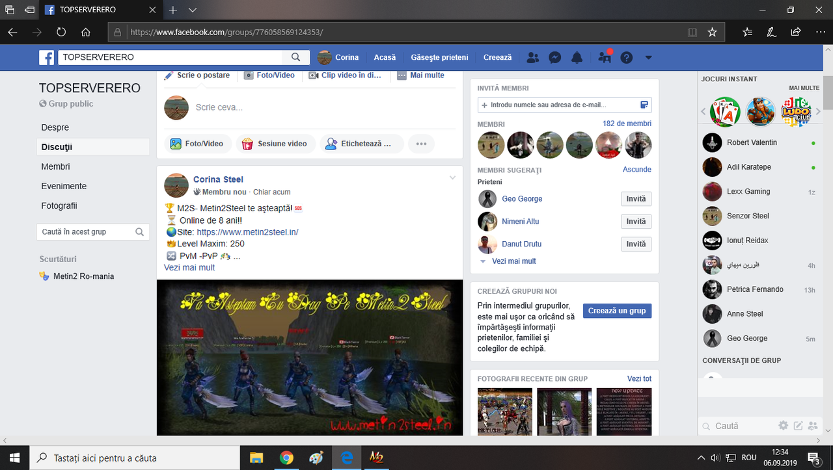Open Quick Help question mark icon
This screenshot has width=833, height=470.
tap(626, 57)
